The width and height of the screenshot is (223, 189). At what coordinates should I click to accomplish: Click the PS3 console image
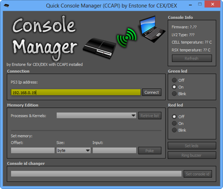[99, 48]
